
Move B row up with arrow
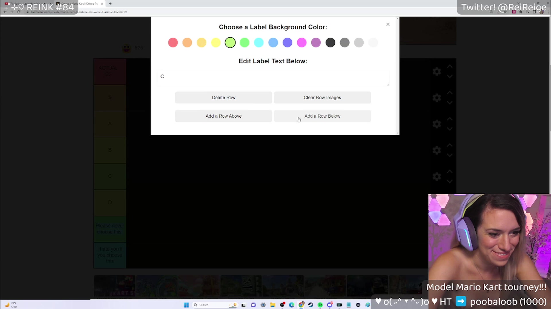pyautogui.click(x=450, y=145)
